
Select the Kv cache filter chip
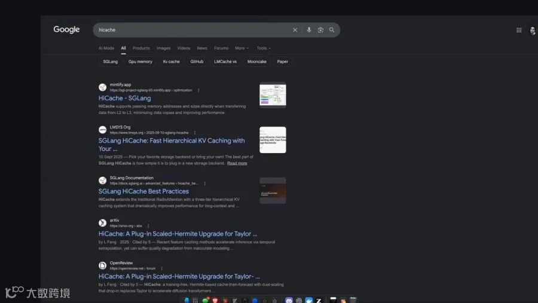171,62
